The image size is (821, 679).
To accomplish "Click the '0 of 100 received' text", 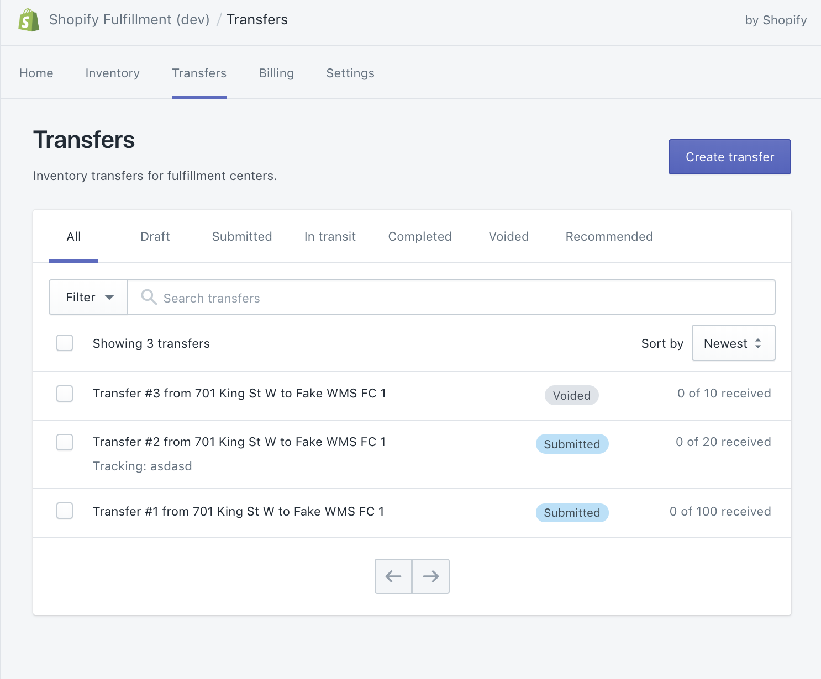I will 720,511.
